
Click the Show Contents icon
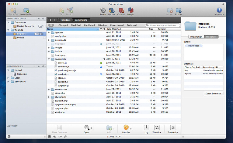[x=59, y=128]
